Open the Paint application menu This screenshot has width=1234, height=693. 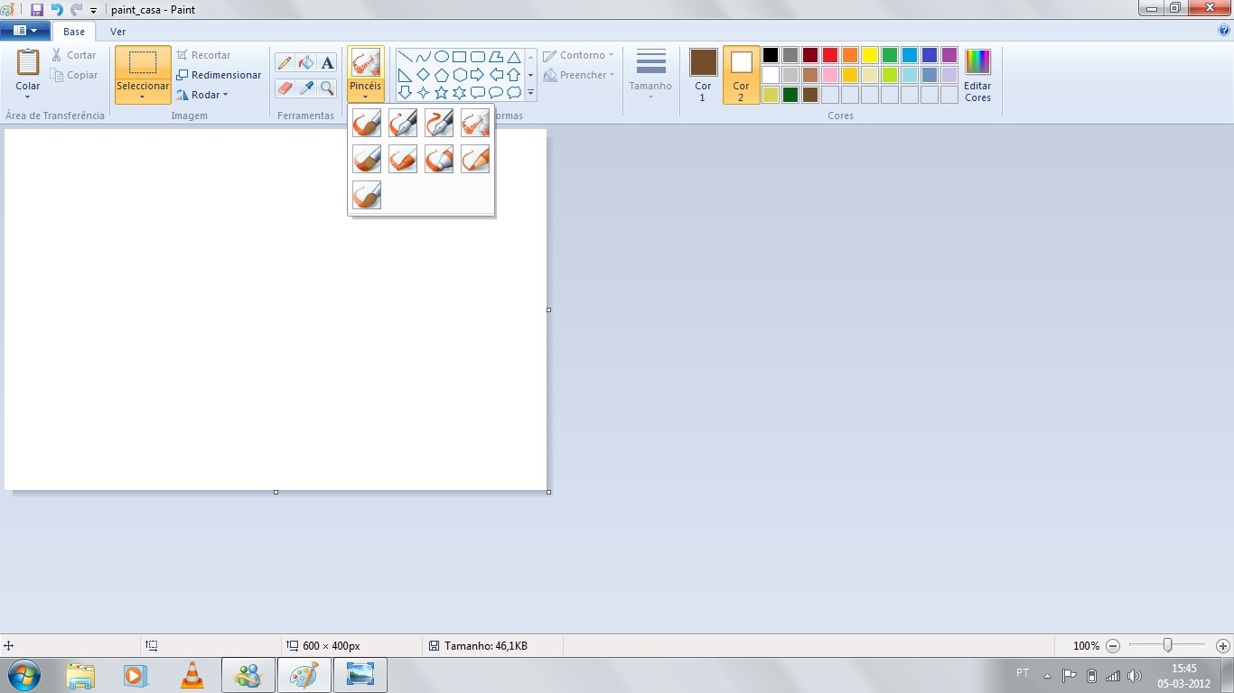pos(25,30)
